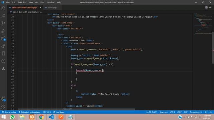Click the mysqli_connect code line

[107, 49]
